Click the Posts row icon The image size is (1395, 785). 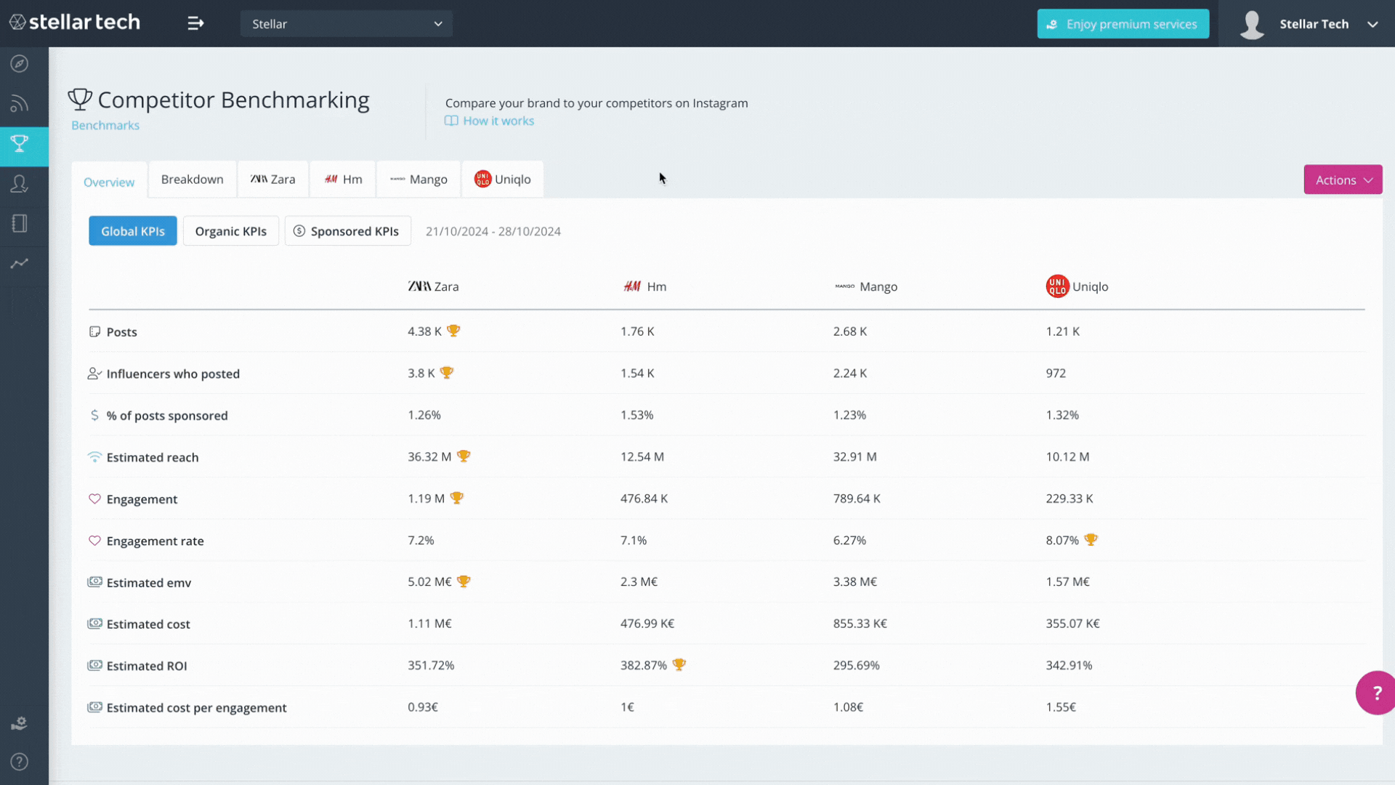(x=94, y=332)
